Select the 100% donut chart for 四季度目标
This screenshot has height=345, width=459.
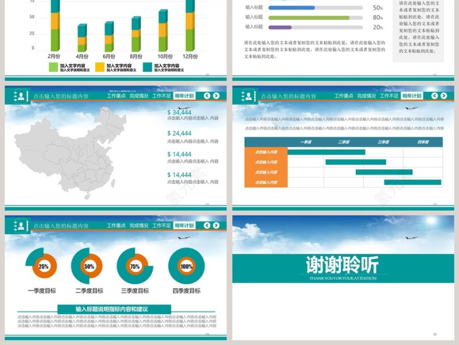pos(186,266)
